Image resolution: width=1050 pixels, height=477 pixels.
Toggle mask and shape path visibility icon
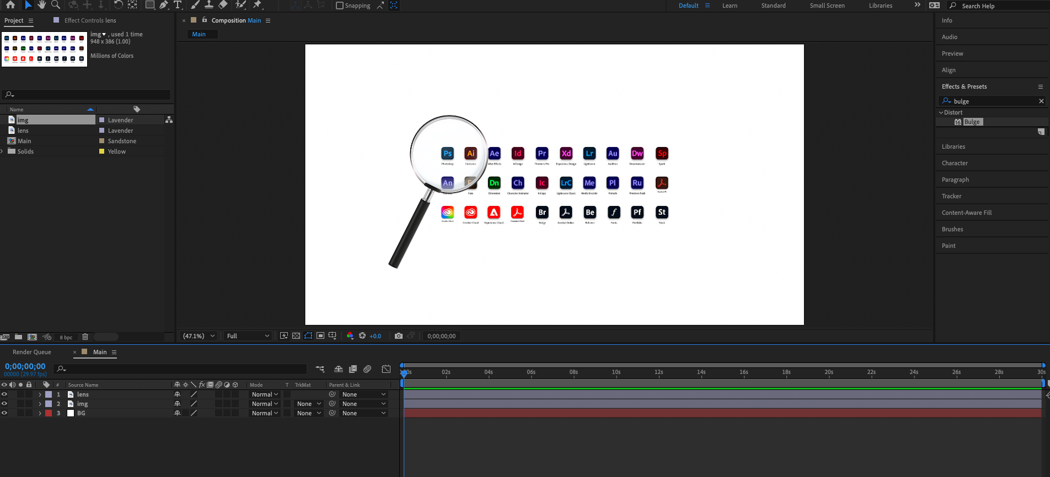pos(308,336)
